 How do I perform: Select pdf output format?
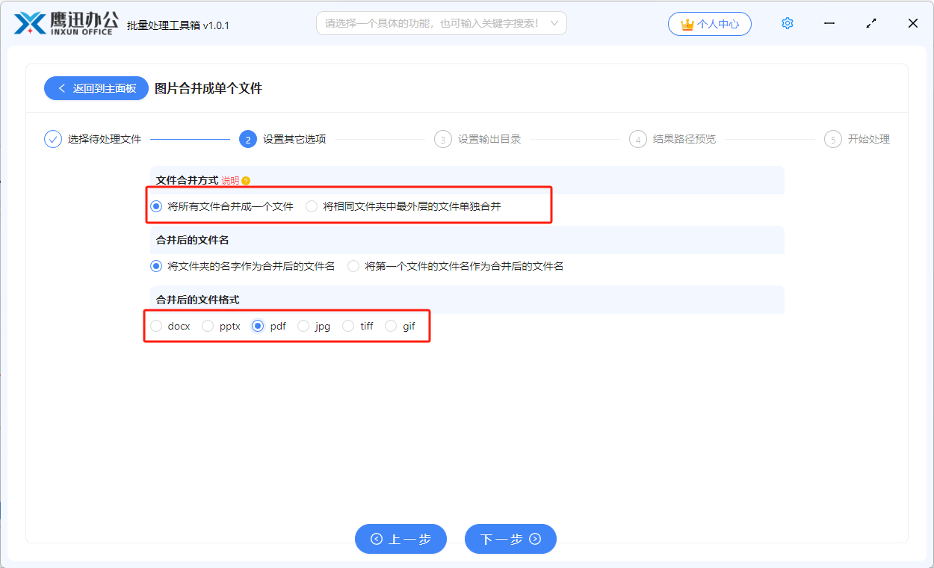pyautogui.click(x=269, y=326)
